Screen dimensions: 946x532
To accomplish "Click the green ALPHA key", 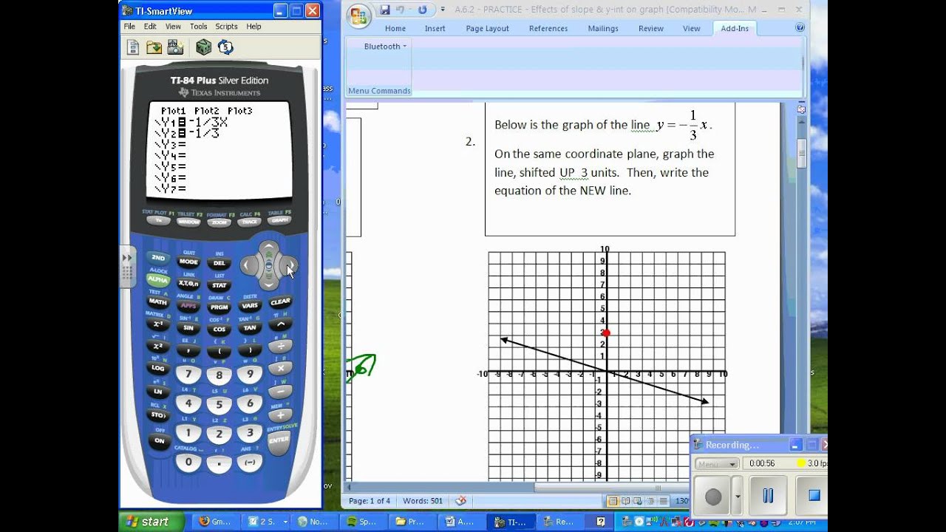I will click(158, 280).
